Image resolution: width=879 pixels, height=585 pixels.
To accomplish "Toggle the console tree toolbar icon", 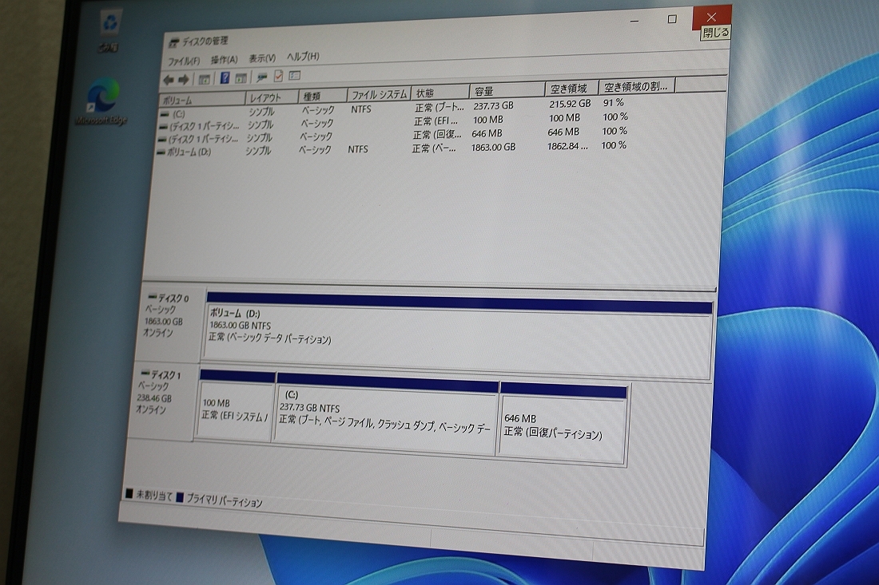I will (x=205, y=79).
